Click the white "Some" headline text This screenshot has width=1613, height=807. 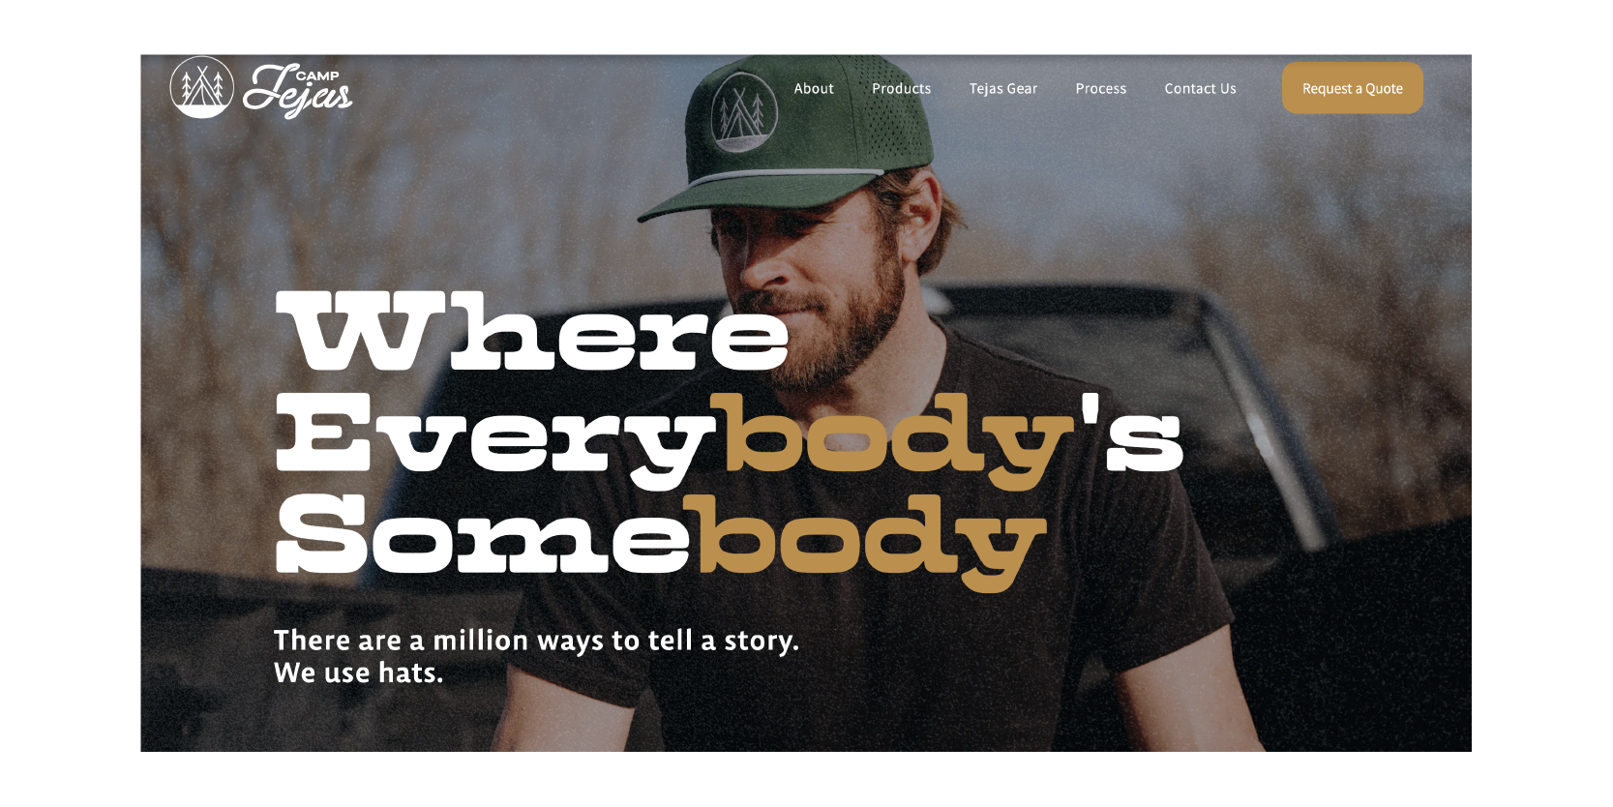click(x=481, y=534)
